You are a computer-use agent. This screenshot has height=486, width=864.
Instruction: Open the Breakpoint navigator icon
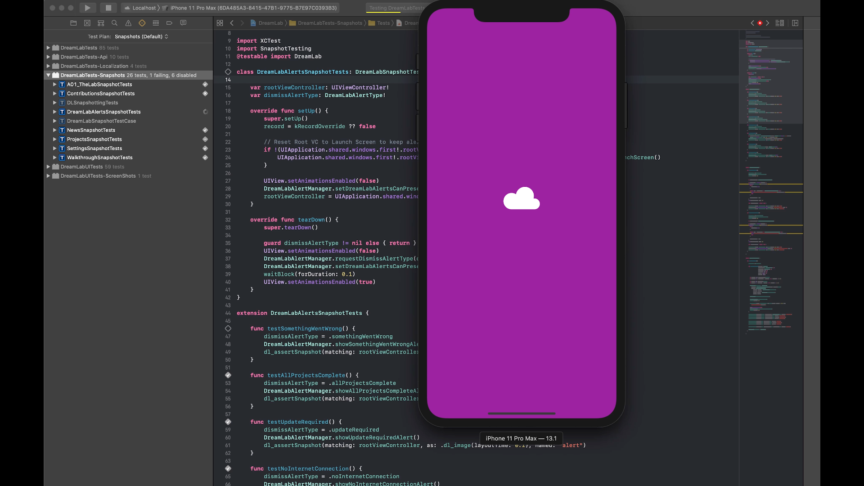(x=169, y=23)
